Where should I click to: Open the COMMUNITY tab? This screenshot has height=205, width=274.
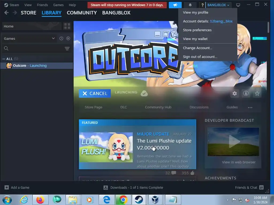[x=82, y=13]
